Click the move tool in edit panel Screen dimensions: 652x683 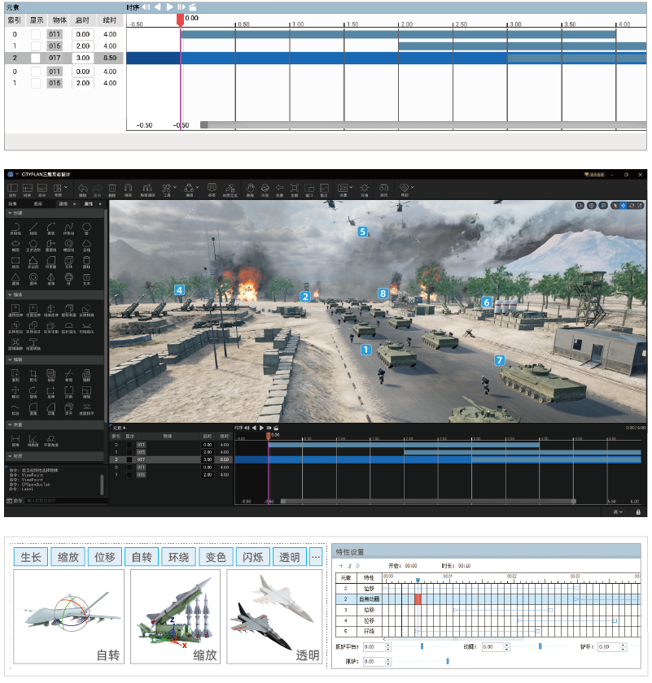tap(15, 389)
